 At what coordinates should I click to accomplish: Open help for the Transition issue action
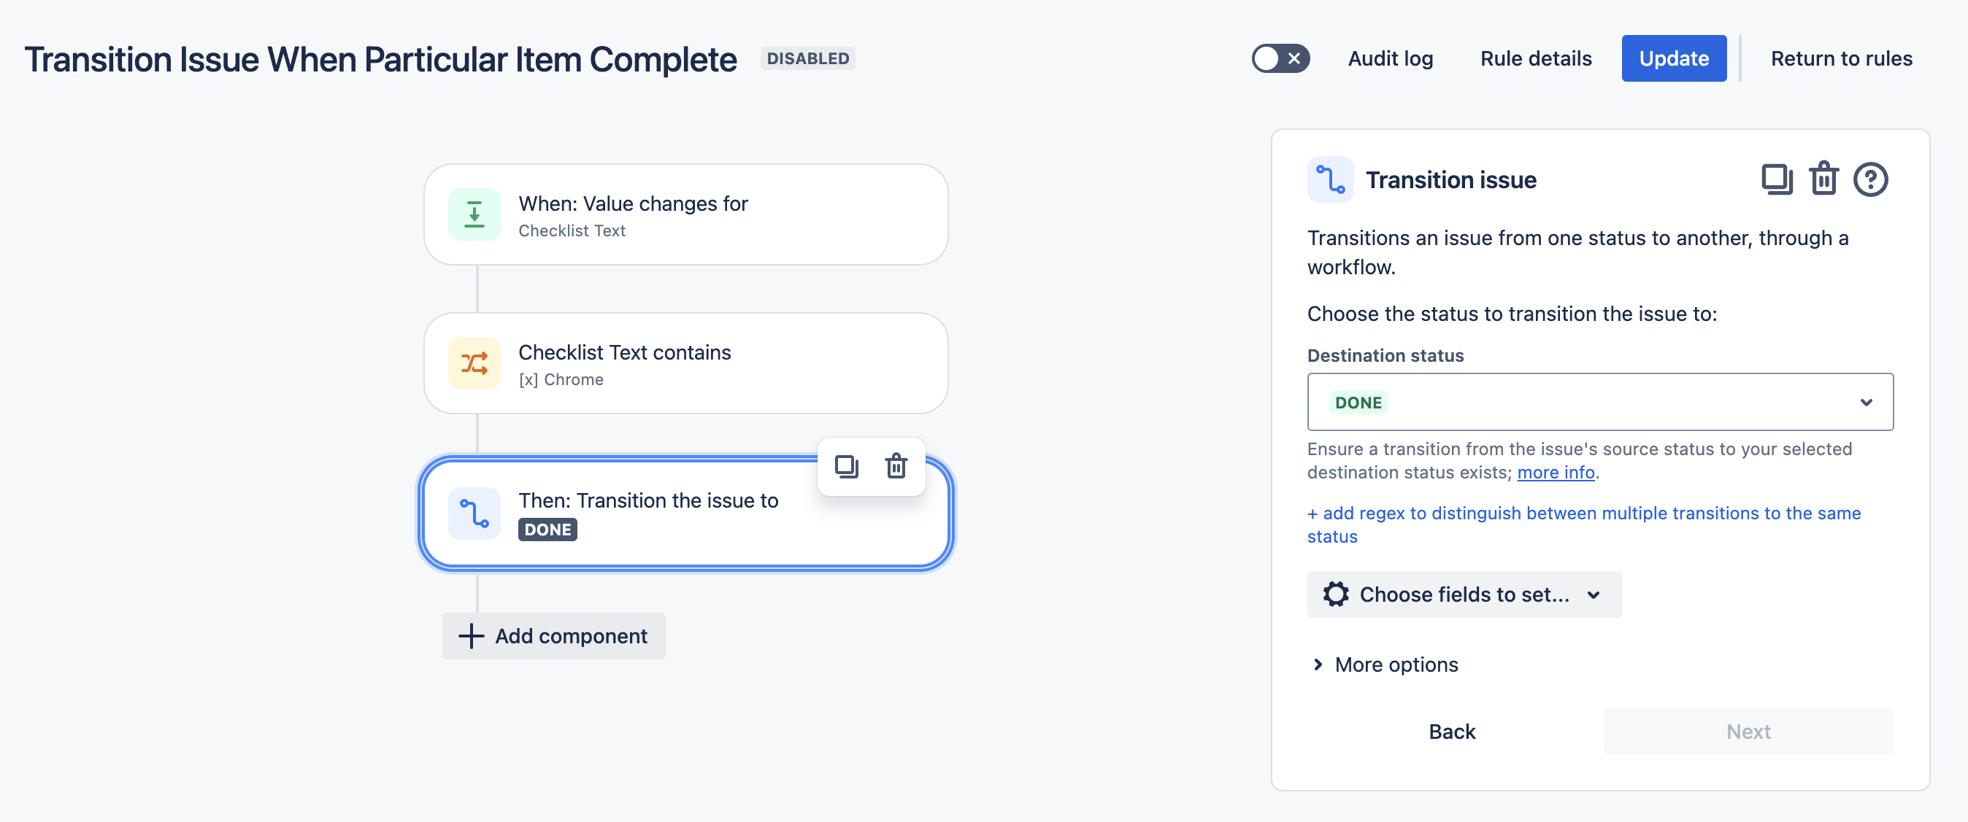click(x=1870, y=179)
